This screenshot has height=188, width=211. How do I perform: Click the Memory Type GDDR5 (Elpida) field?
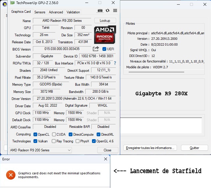click(x=51, y=84)
